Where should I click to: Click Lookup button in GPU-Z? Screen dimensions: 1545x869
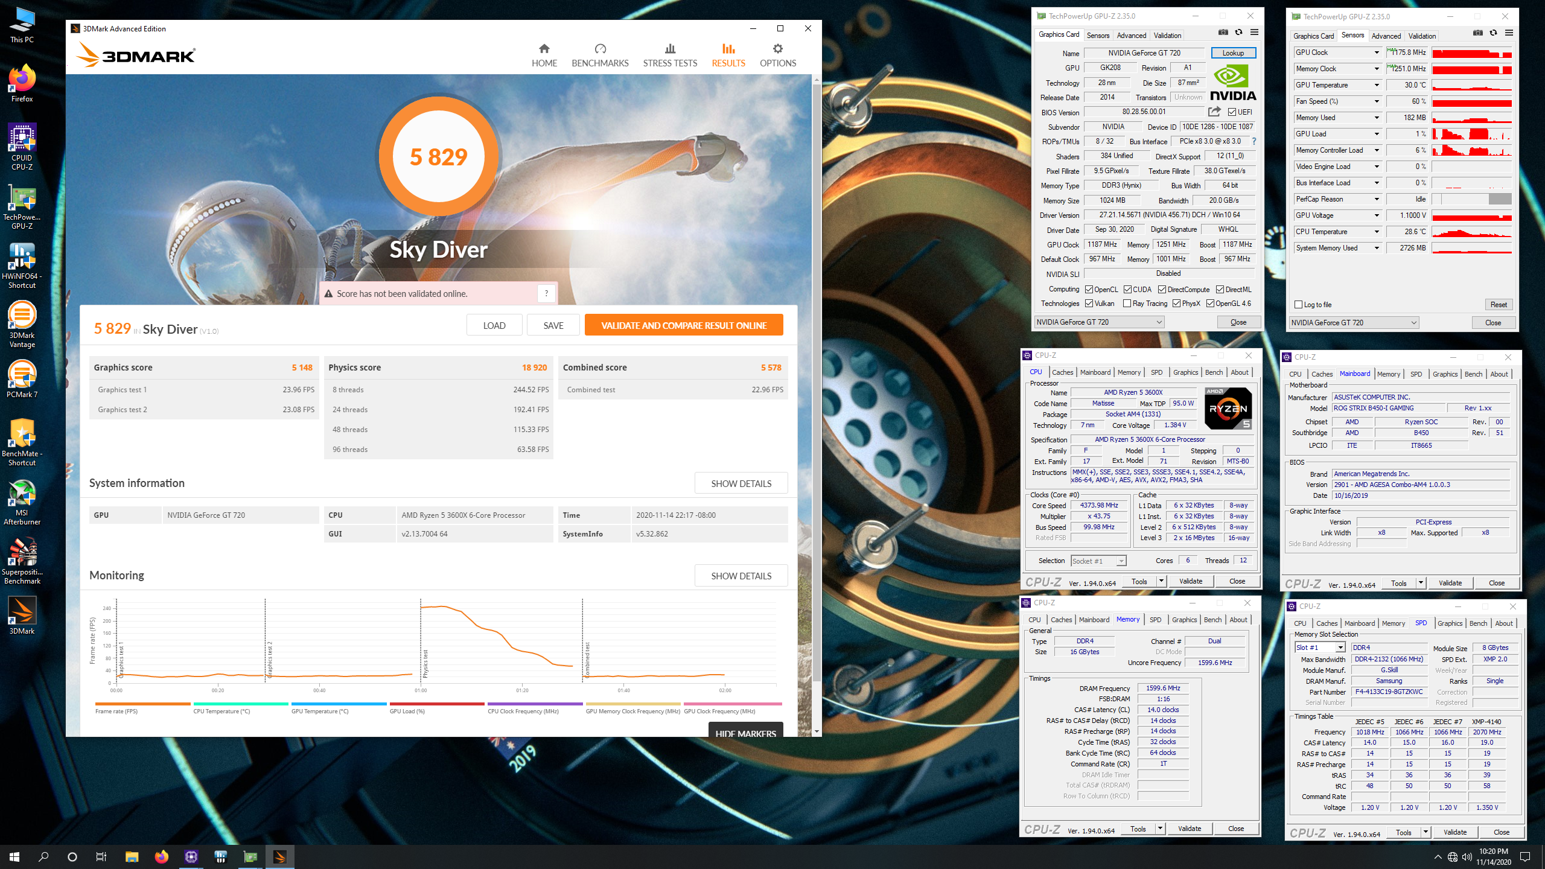1233,53
